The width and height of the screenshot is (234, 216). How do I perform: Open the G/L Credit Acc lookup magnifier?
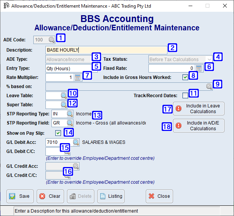76,166
